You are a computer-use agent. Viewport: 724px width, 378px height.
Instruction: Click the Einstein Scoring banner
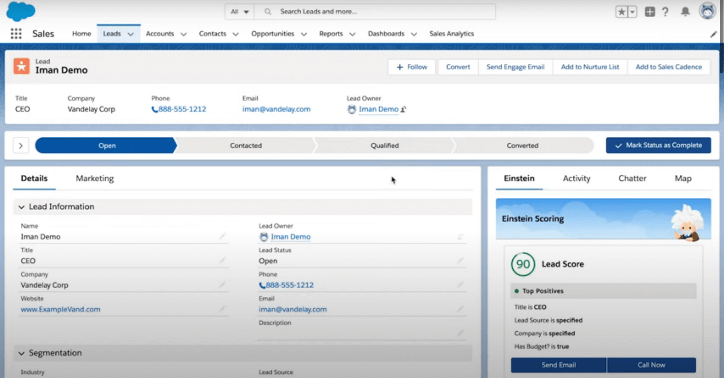pos(603,219)
